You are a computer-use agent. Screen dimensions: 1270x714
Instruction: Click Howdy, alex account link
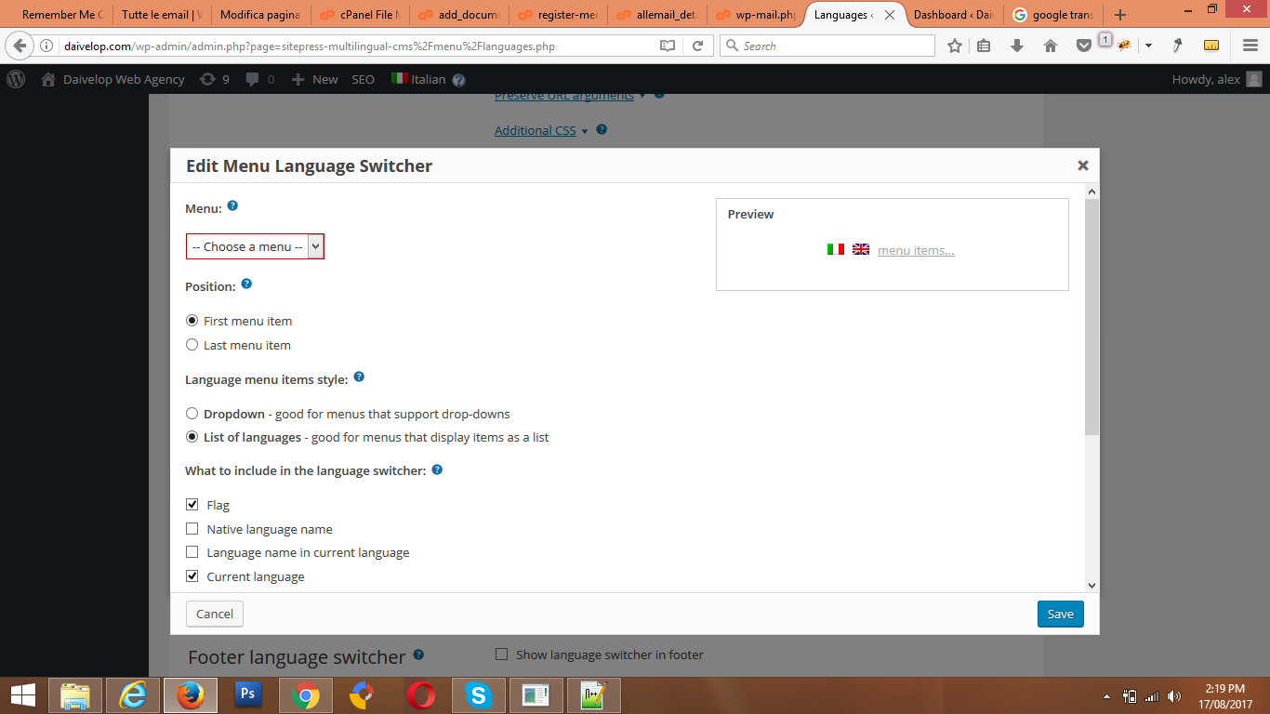1216,79
